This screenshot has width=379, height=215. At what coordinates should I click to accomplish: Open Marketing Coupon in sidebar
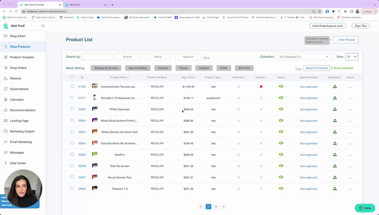[23, 131]
